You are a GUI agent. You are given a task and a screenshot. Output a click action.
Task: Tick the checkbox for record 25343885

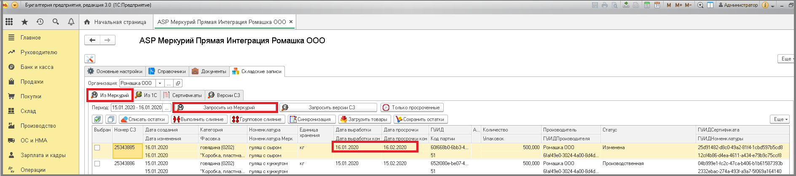pos(97,147)
